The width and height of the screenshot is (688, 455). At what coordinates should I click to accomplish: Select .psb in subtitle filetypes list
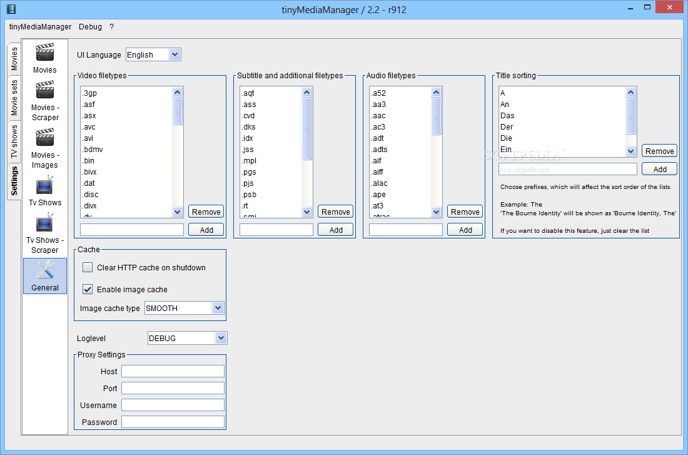pos(271,195)
